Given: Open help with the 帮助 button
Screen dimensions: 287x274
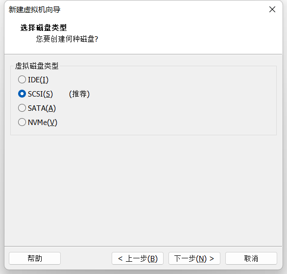Looking at the screenshot, I should [x=35, y=258].
